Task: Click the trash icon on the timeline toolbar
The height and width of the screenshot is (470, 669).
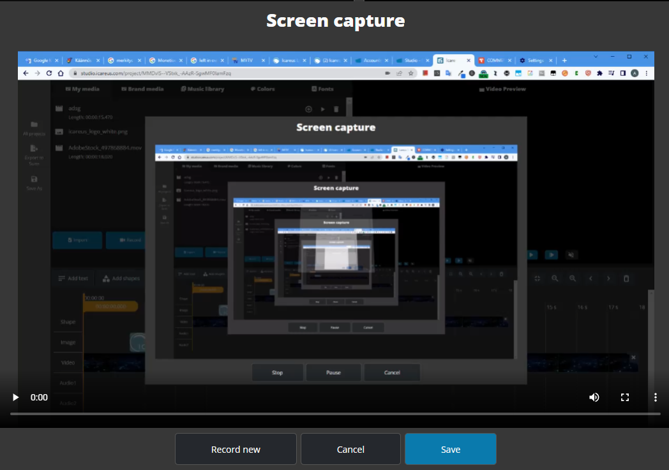Action: 626,279
